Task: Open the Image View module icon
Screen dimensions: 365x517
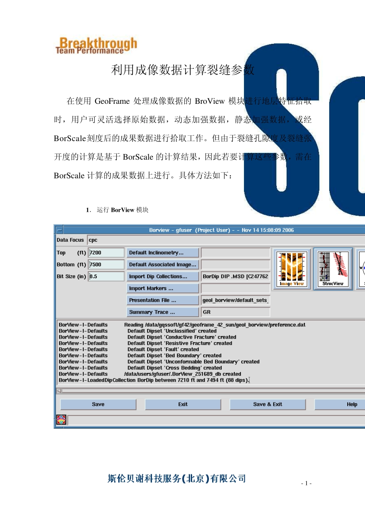Action: 292,269
